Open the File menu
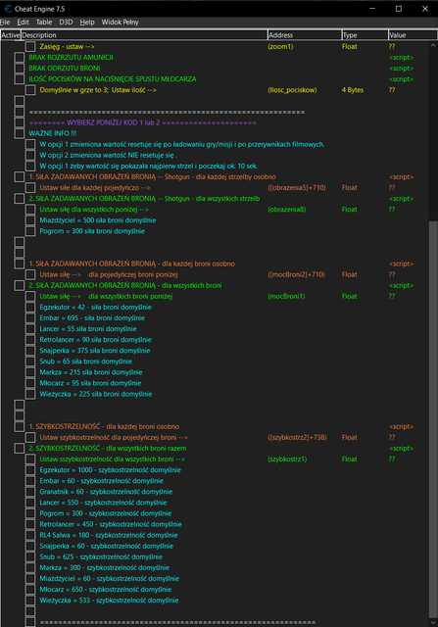This screenshot has width=438, height=627. [x=5, y=22]
